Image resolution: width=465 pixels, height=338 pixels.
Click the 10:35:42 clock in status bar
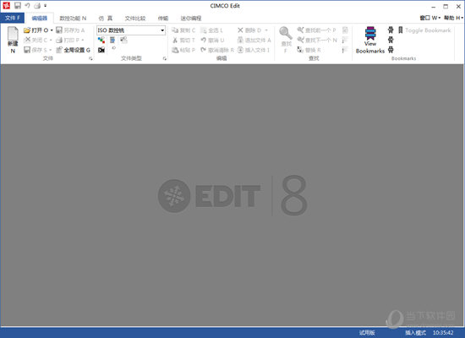point(443,333)
